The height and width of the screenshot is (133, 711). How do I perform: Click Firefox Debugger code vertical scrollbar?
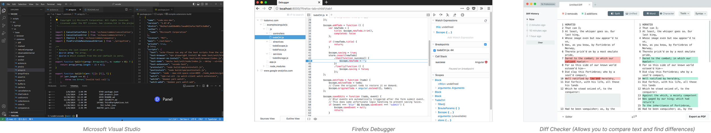(429, 53)
